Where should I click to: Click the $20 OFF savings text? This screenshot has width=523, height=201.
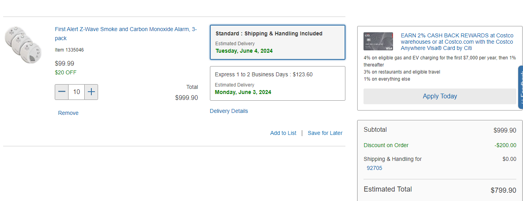[x=65, y=72]
